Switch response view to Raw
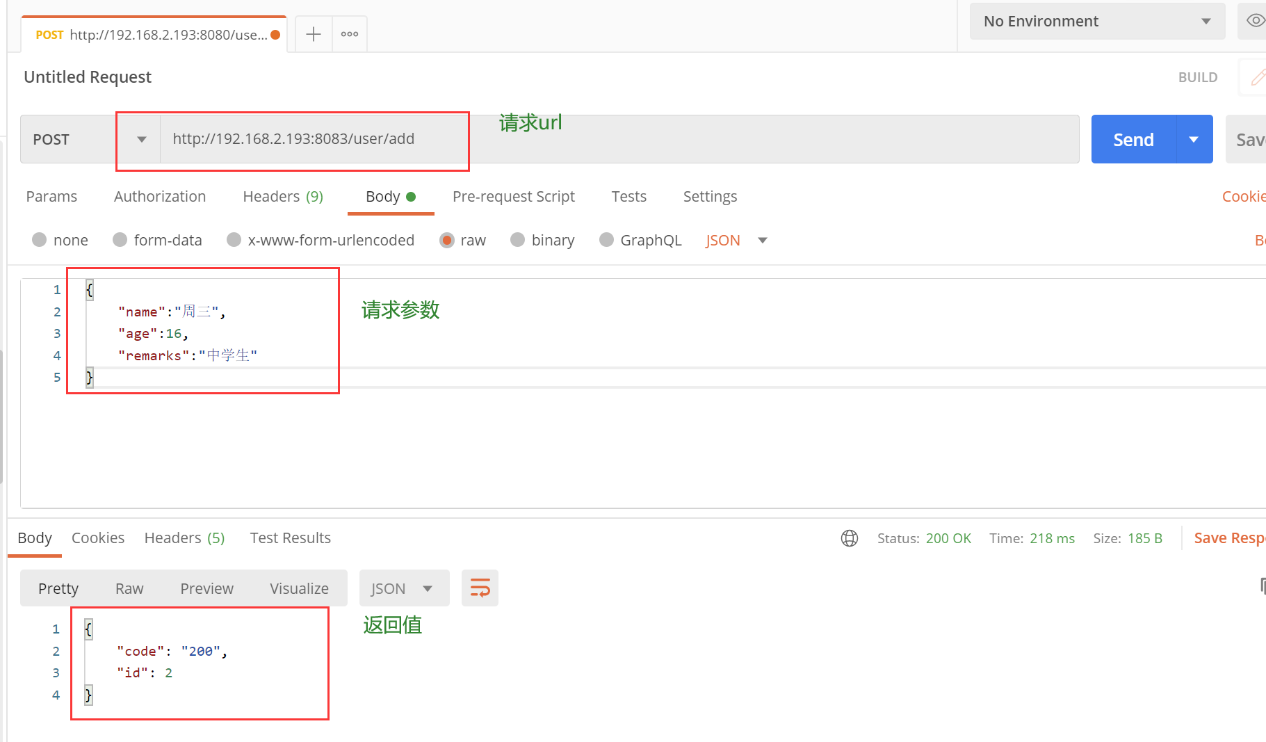Screen dimensions: 1266x742 129,588
